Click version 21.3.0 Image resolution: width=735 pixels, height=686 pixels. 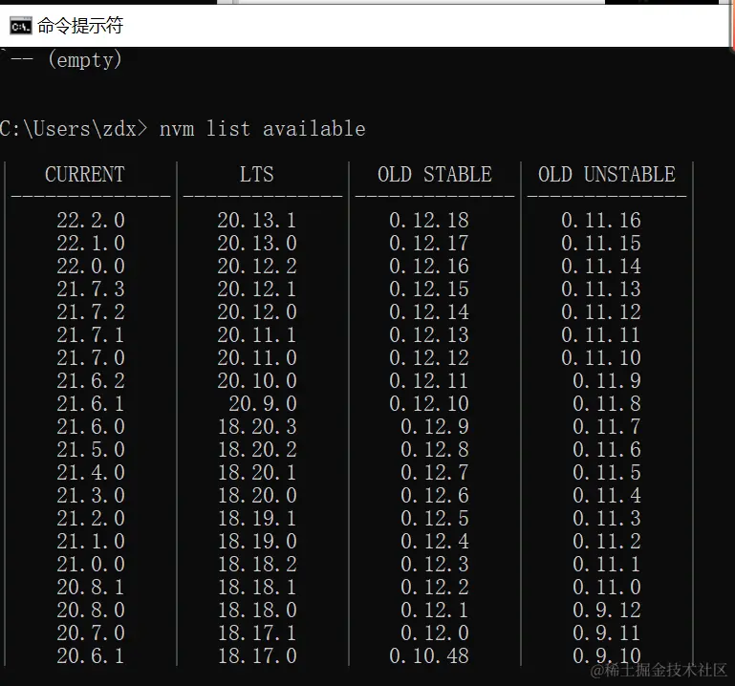pyautogui.click(x=91, y=496)
